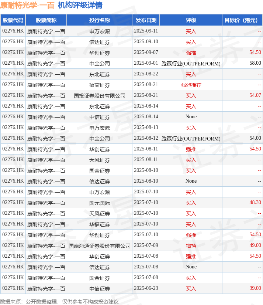Click the 华福证券 broker name

(x=99, y=224)
